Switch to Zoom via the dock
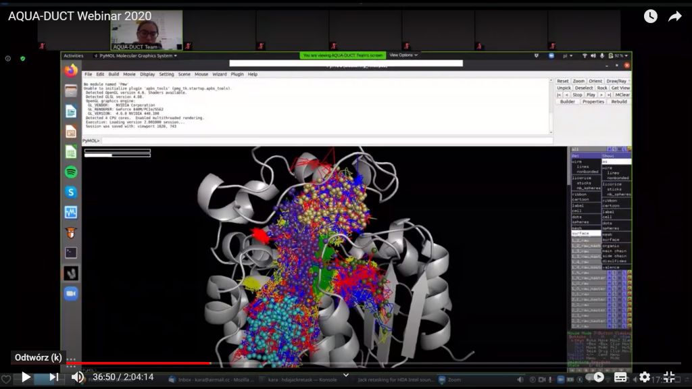The width and height of the screenshot is (692, 389). (70, 293)
